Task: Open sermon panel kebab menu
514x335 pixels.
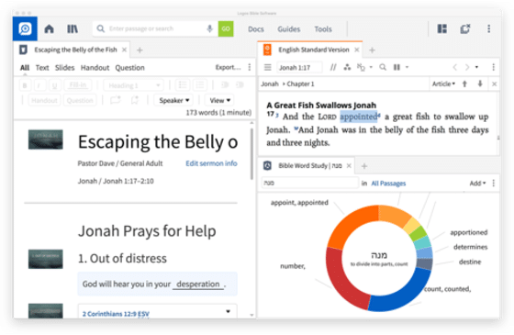Action: pyautogui.click(x=250, y=67)
